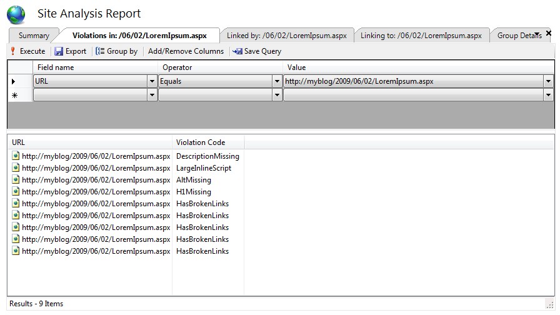The width and height of the screenshot is (560, 315).
Task: Open the Value dropdown for URL row
Action: 549,81
